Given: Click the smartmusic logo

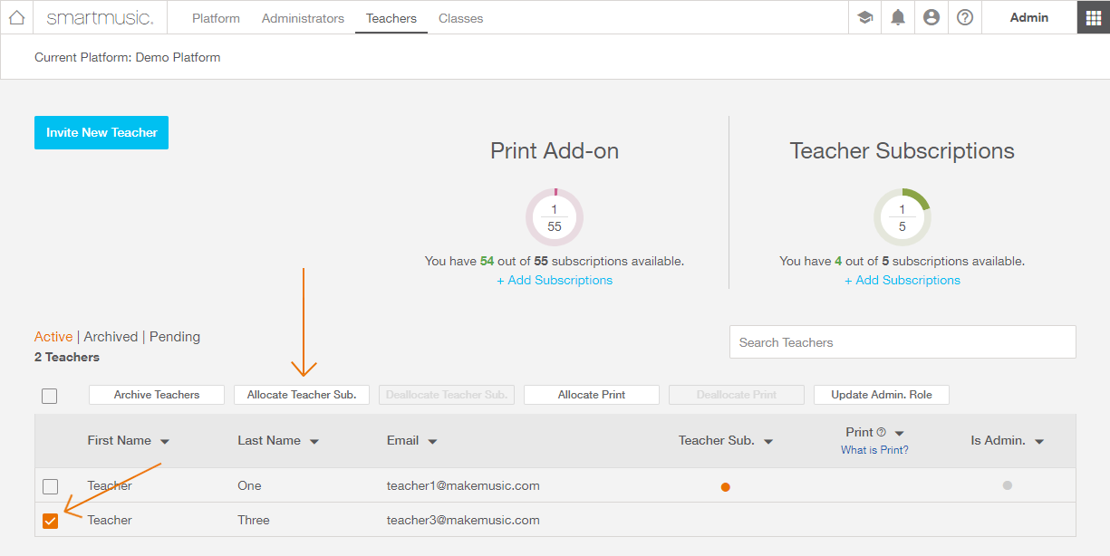Looking at the screenshot, I should [x=100, y=18].
